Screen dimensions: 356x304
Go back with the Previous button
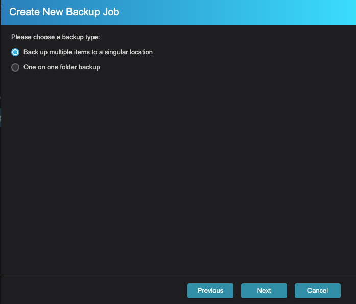[x=210, y=291]
